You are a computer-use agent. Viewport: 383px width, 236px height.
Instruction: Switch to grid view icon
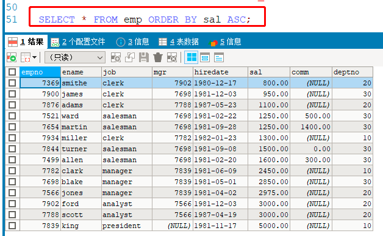pos(191,58)
